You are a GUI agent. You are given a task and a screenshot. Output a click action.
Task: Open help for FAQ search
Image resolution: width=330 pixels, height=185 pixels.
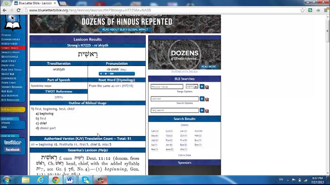pos(207,111)
